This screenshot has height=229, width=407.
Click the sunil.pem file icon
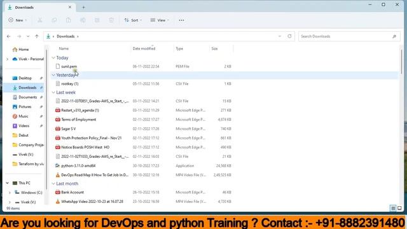point(58,66)
